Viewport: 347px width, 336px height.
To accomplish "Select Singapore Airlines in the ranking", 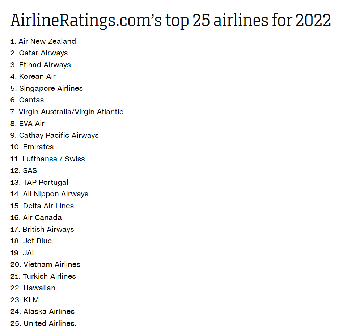I will click(x=47, y=88).
